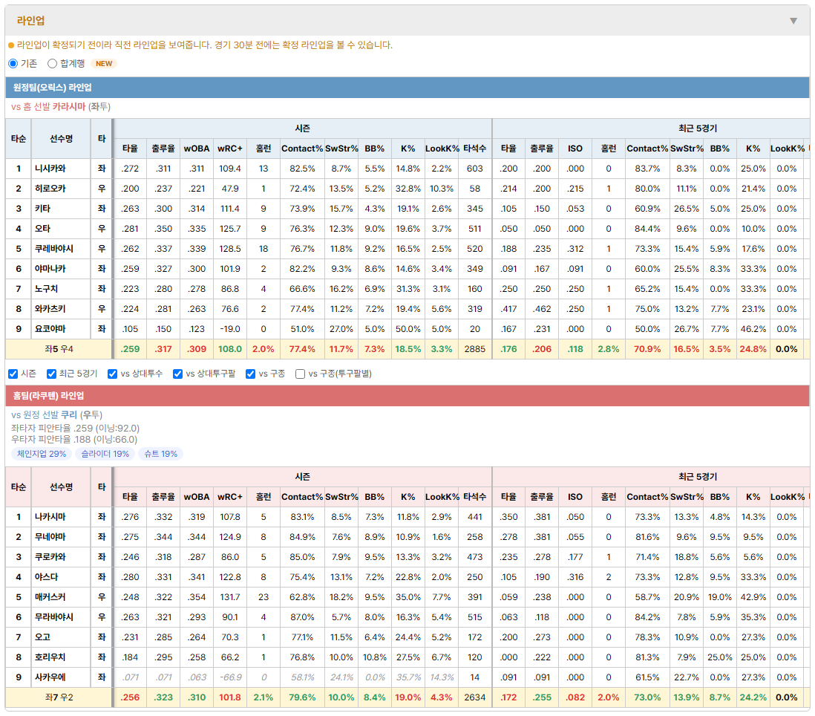Collapse the 라인업 panel using the triangle arrow
The image size is (815, 716).
pos(793,21)
